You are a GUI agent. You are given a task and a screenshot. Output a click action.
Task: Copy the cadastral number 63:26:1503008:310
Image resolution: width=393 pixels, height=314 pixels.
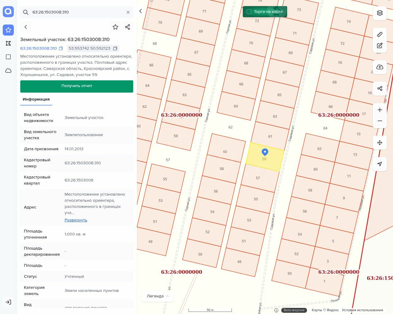click(61, 48)
